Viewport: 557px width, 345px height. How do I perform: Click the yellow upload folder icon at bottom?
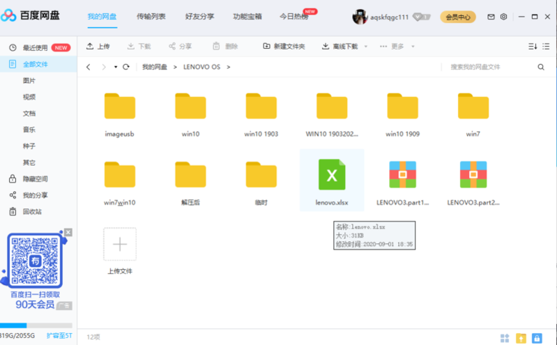tap(521, 338)
